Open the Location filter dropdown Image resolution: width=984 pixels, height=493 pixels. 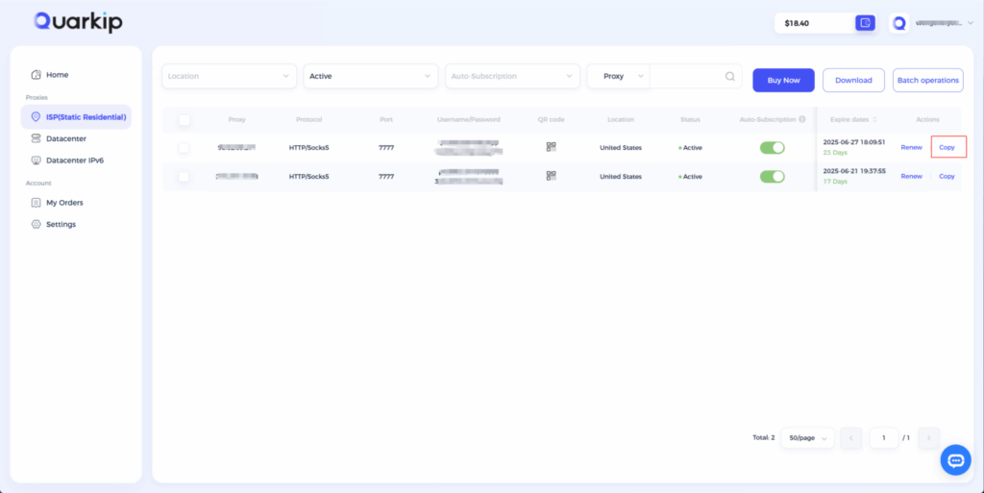click(x=229, y=76)
